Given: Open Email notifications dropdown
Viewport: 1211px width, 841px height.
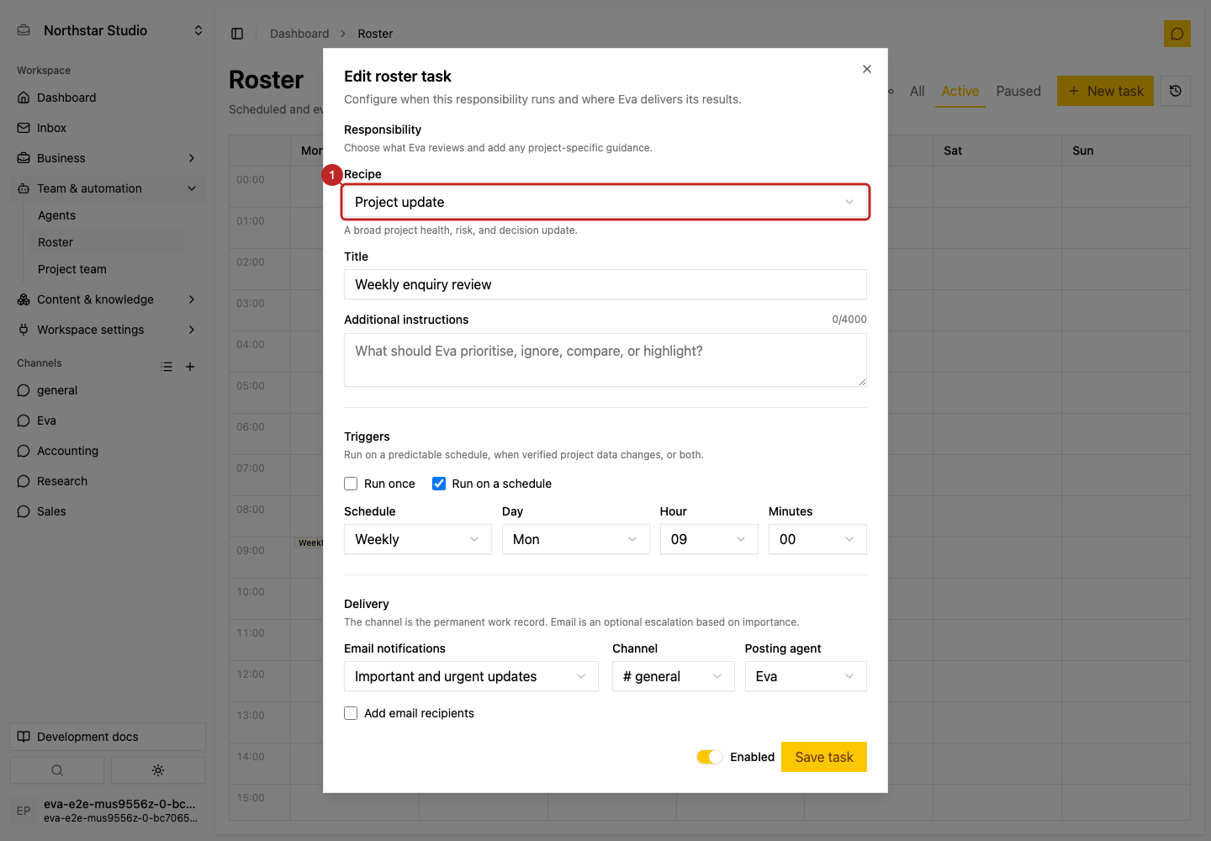Looking at the screenshot, I should tap(471, 676).
